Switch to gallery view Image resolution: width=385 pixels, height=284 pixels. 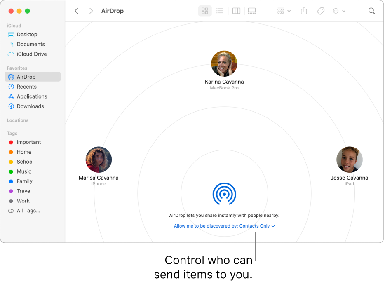[252, 11]
